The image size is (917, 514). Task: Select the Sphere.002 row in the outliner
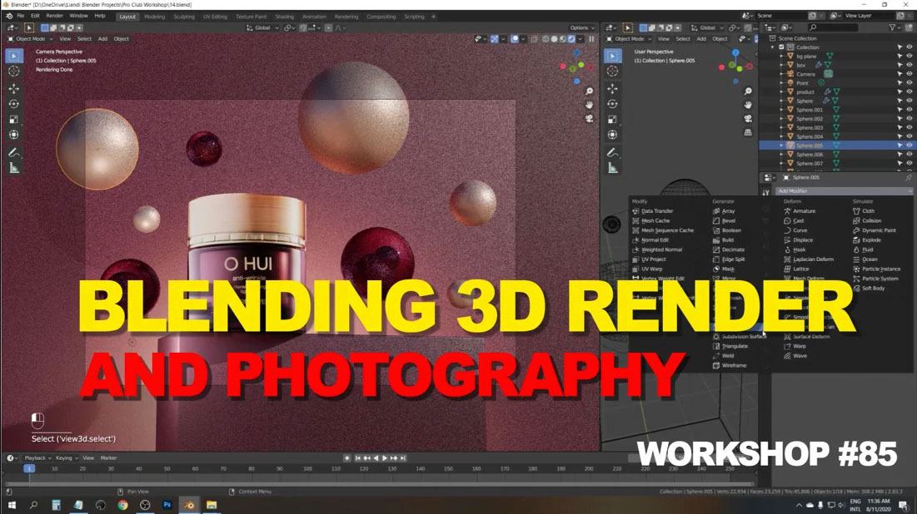click(836, 119)
